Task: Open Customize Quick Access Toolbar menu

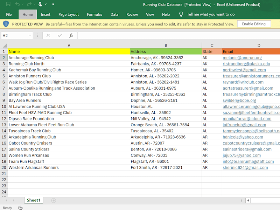Action: tap(53, 4)
